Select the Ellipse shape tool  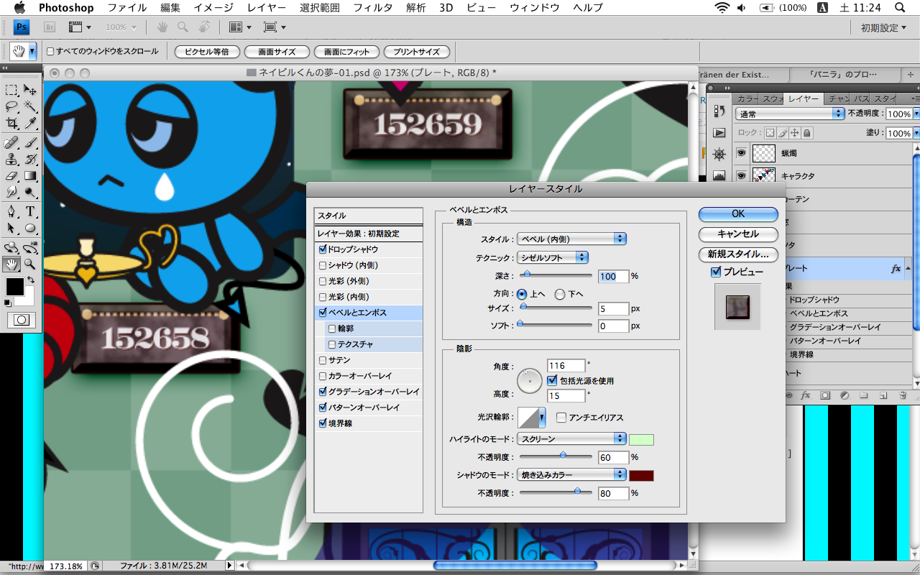30,228
